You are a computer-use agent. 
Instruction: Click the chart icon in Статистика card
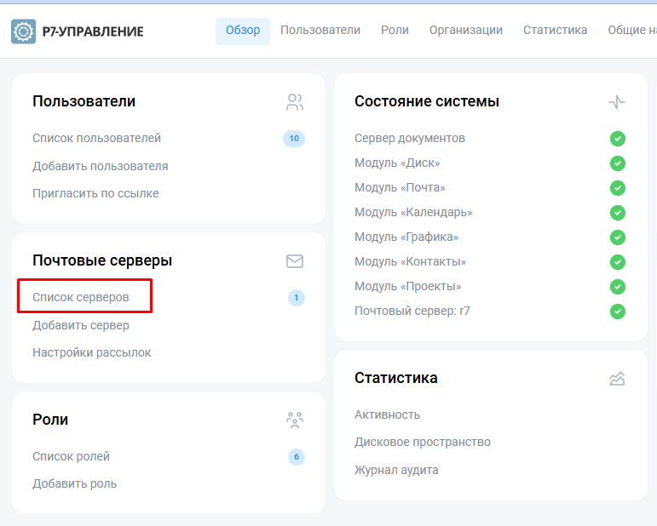617,379
